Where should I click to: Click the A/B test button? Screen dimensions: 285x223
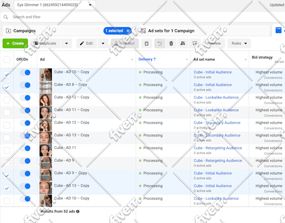[125, 43]
